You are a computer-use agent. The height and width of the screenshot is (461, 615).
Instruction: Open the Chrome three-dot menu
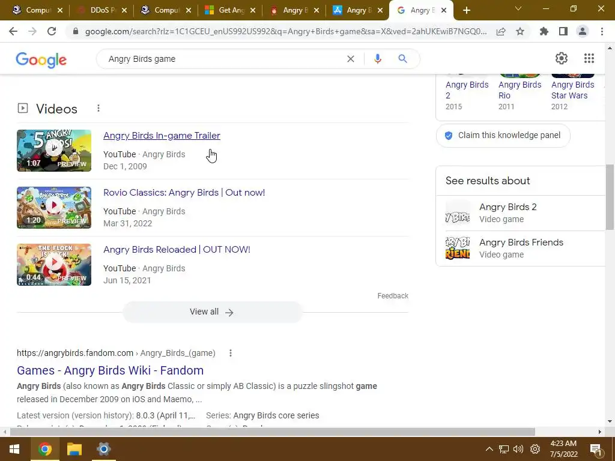602,31
